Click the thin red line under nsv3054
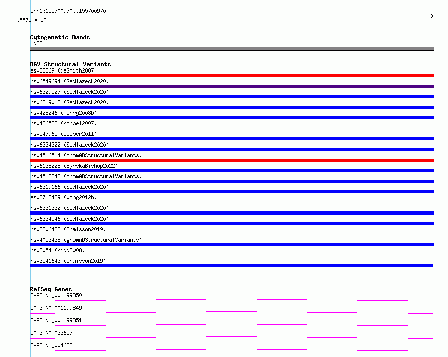The image size is (448, 357). click(232, 255)
